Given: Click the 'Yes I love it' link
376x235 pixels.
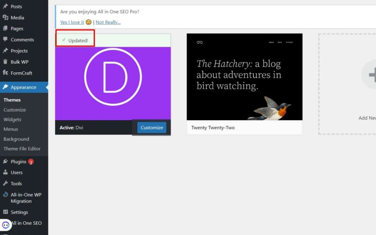Looking at the screenshot, I should [72, 22].
